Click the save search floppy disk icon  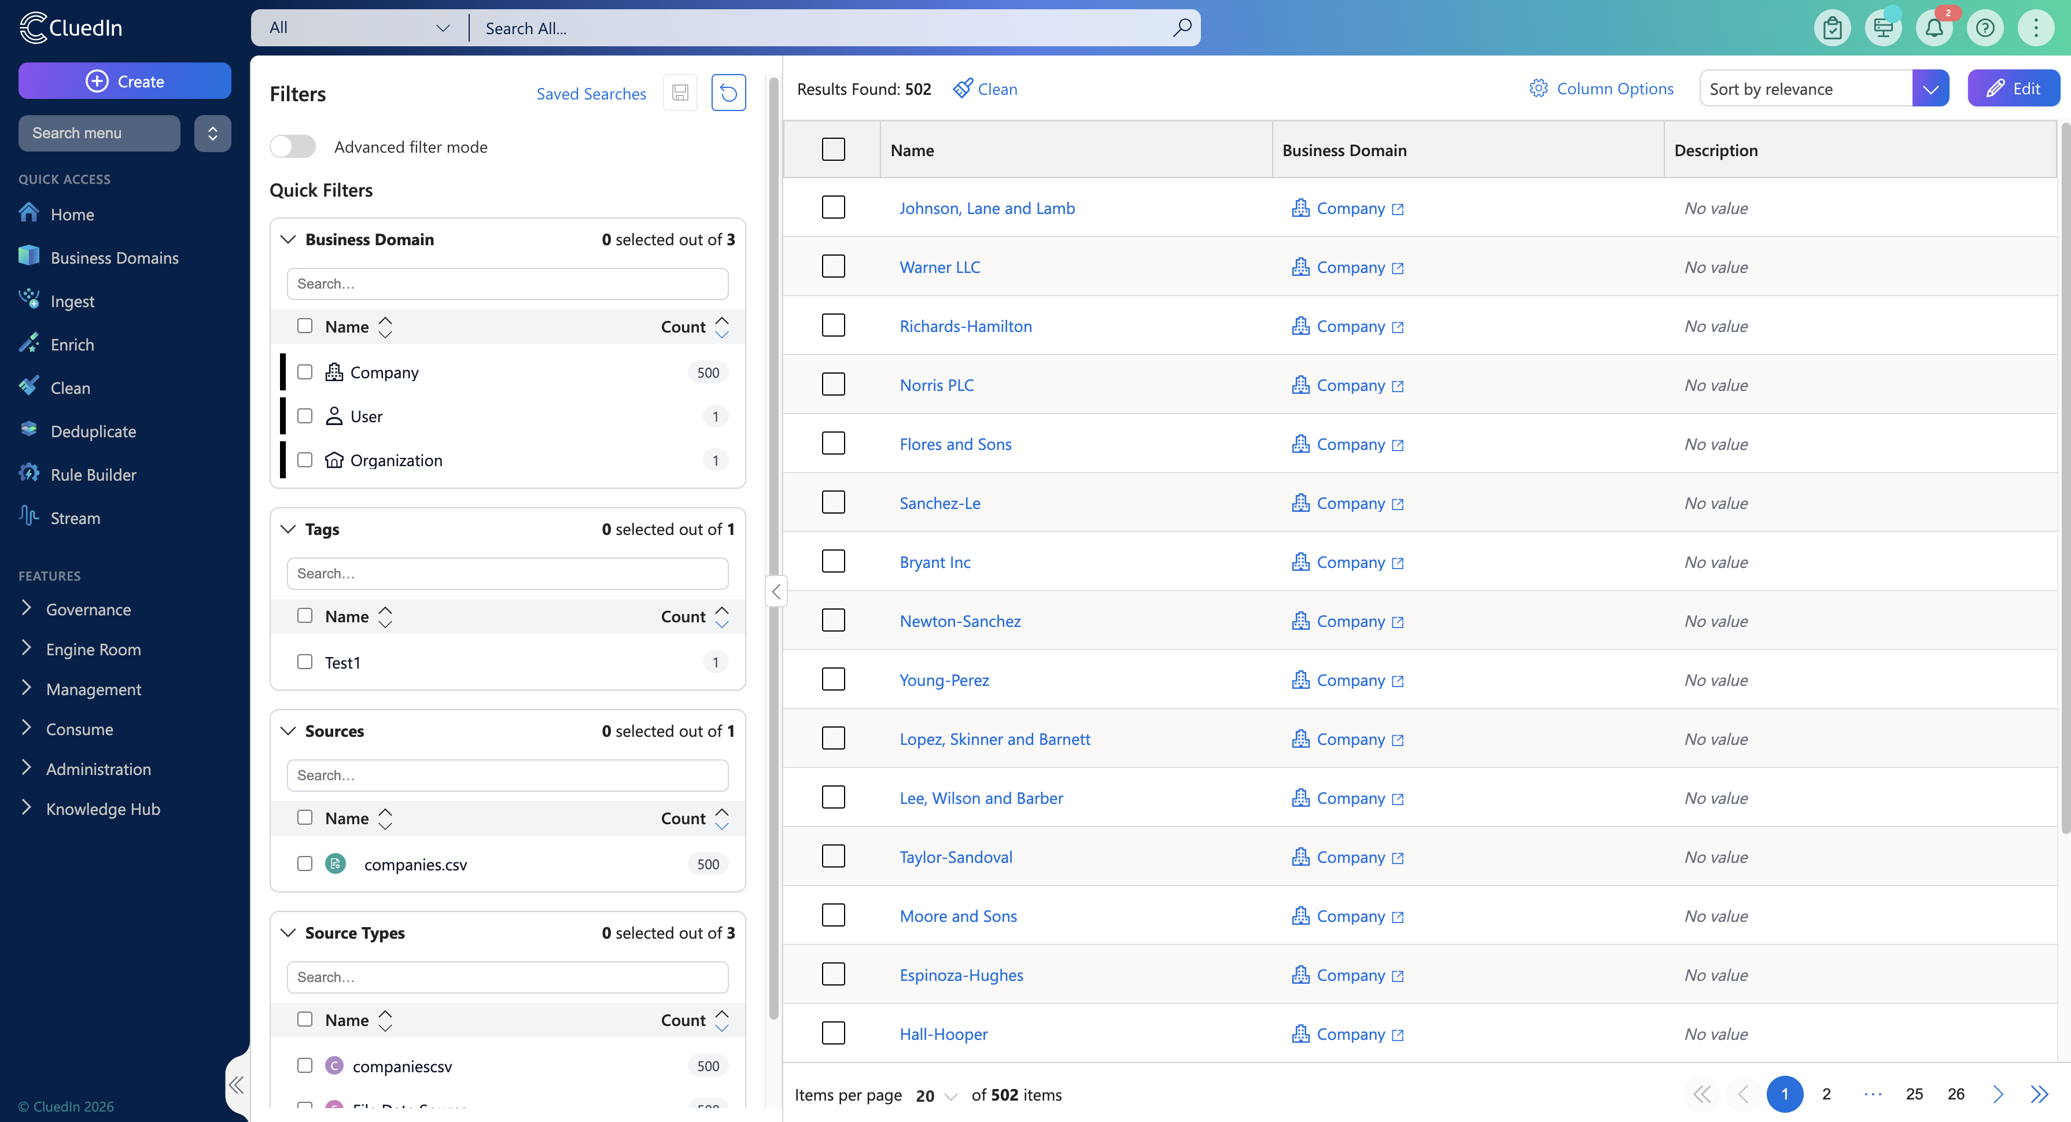[680, 93]
